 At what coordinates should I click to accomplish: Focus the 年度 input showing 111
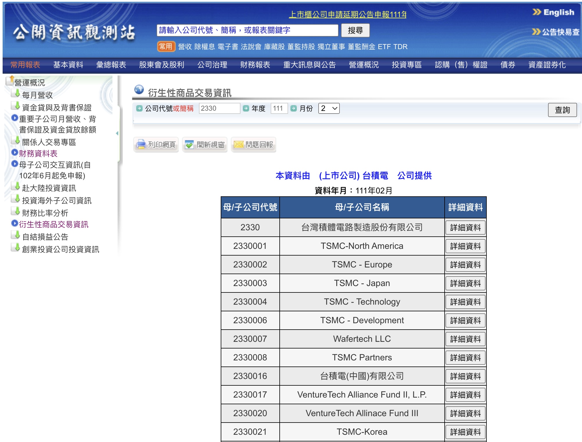pyautogui.click(x=279, y=108)
